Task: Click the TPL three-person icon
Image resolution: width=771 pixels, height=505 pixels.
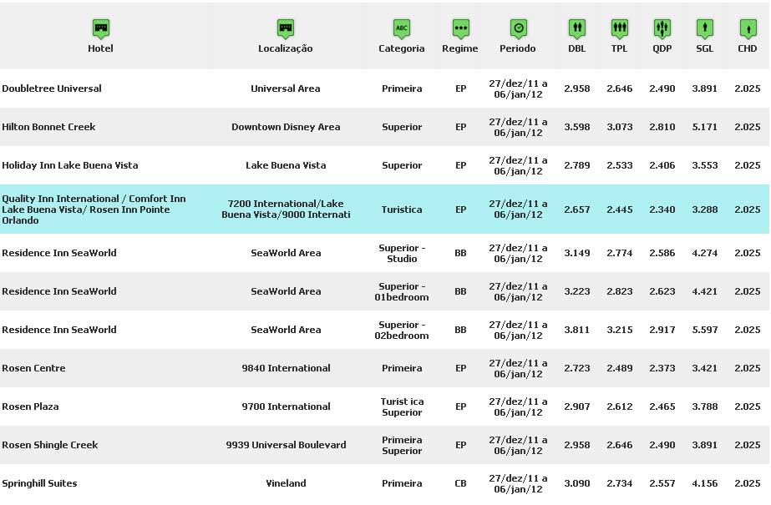Action: coord(619,28)
